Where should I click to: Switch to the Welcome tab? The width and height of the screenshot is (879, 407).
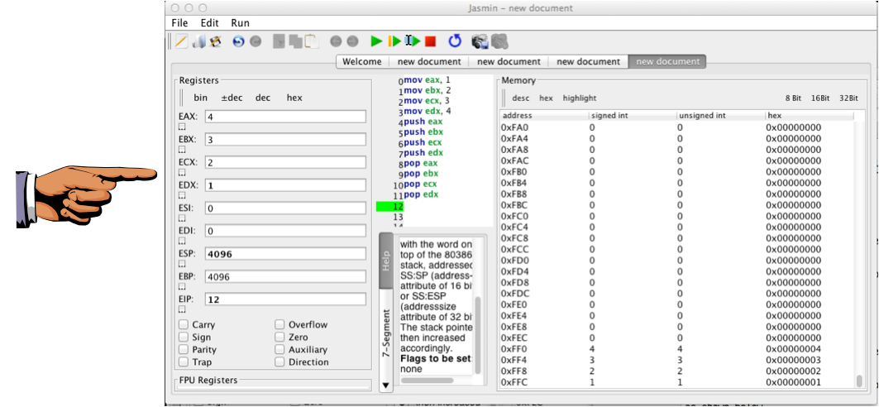point(361,61)
